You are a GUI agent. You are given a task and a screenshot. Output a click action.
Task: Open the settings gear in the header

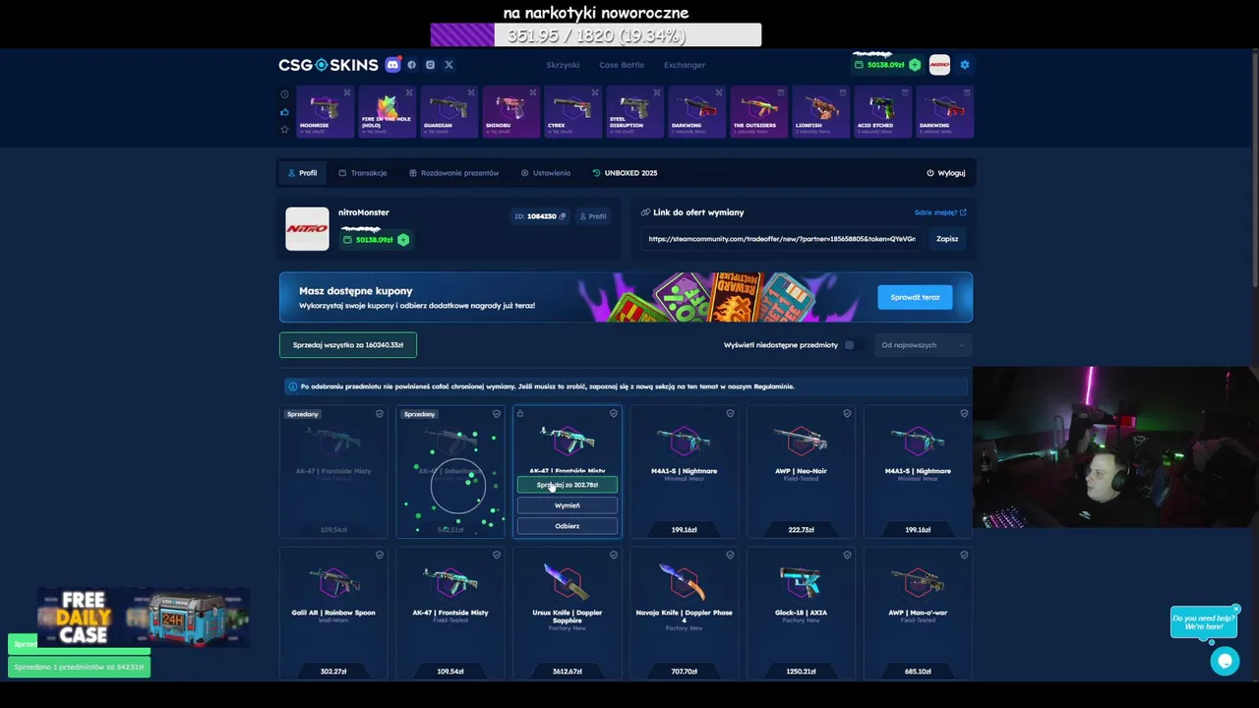(x=964, y=65)
